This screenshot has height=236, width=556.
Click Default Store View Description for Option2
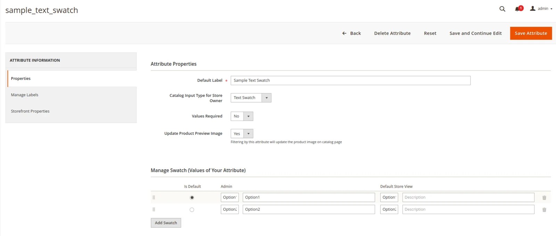pyautogui.click(x=468, y=210)
